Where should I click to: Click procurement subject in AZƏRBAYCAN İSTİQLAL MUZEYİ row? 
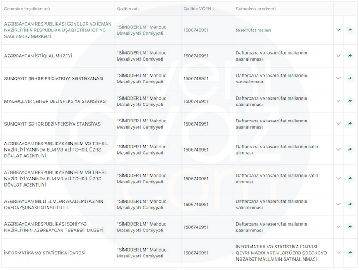point(271,56)
